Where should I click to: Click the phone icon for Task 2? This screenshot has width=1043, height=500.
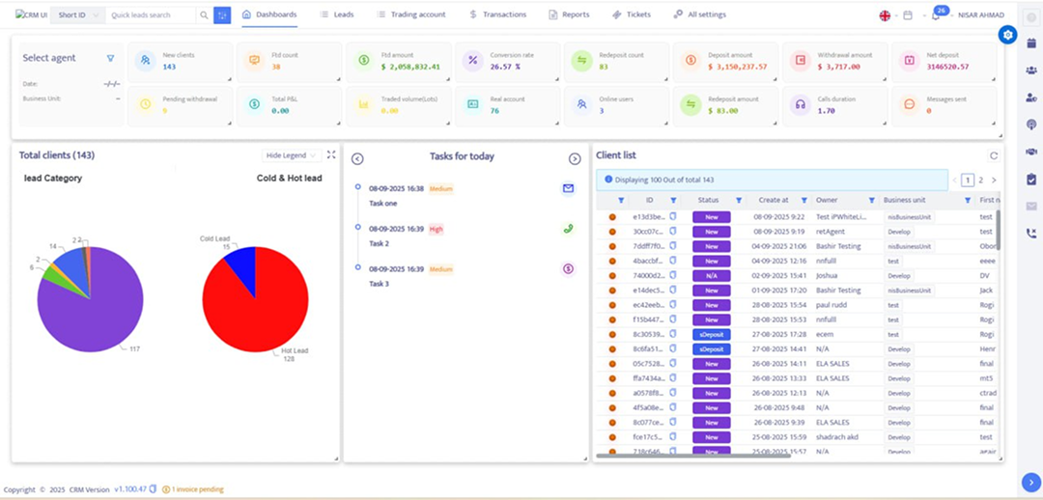568,229
